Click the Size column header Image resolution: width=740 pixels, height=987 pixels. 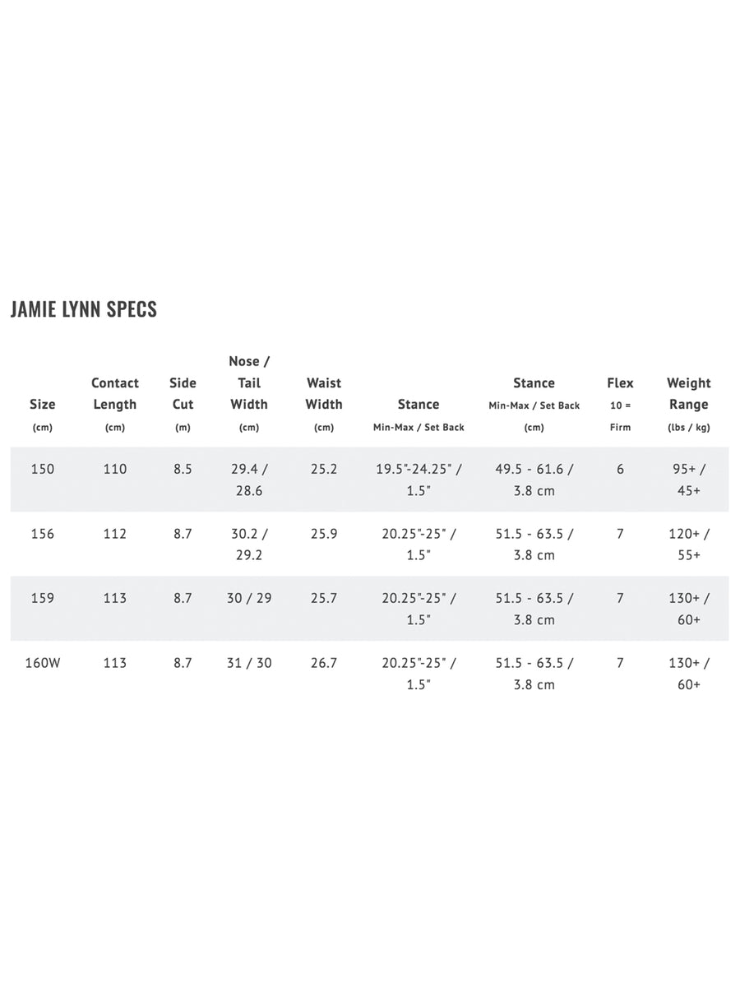[43, 405]
